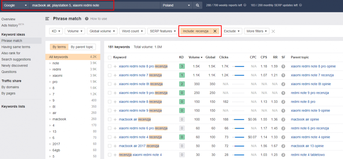This screenshot has width=343, height=159.
Task: Check the xiaomi redmi note 8 pro recenzja row
Action: 110,66
